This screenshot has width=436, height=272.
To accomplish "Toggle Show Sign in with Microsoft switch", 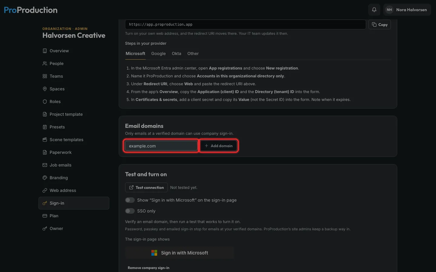I will (x=130, y=200).
